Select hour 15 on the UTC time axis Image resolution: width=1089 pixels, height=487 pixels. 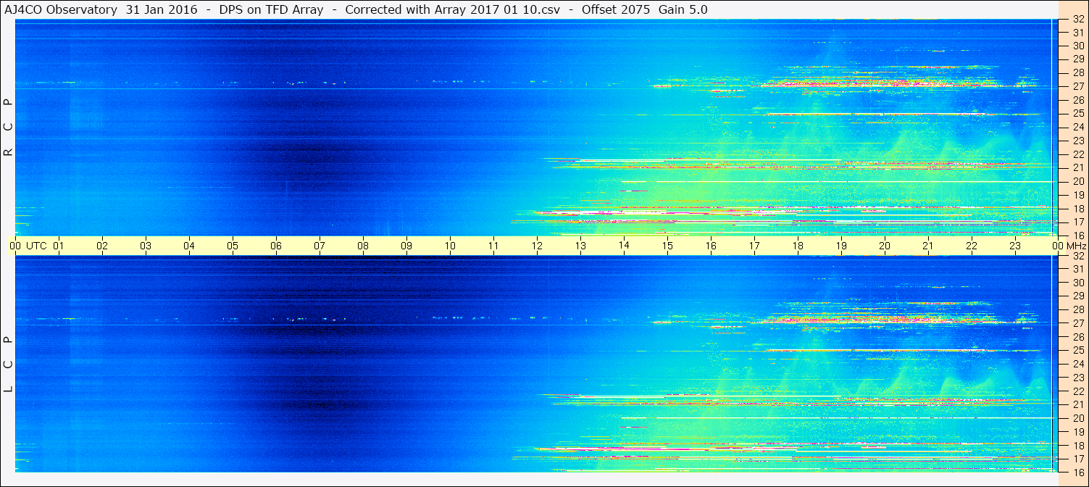(x=667, y=246)
